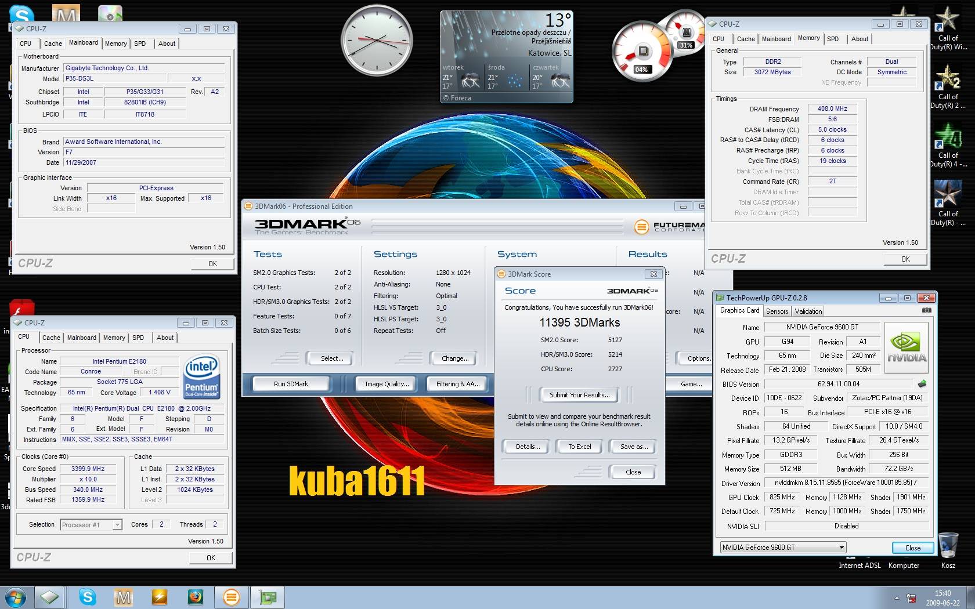Open the GPU-Z taskbar button

pyautogui.click(x=268, y=597)
